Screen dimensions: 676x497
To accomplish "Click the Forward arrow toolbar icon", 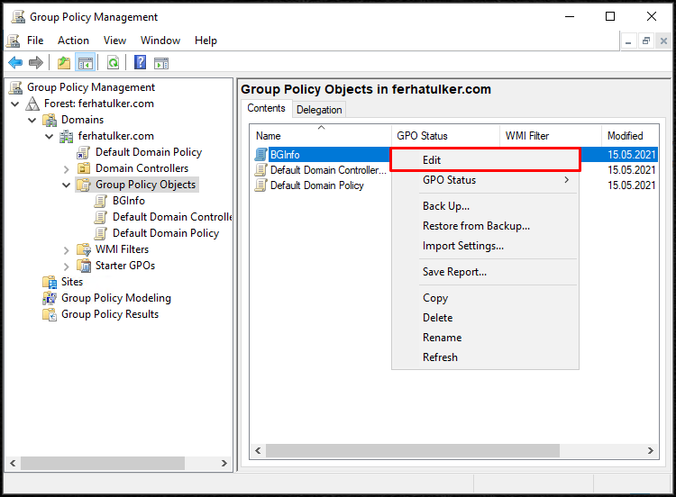I will (36, 63).
